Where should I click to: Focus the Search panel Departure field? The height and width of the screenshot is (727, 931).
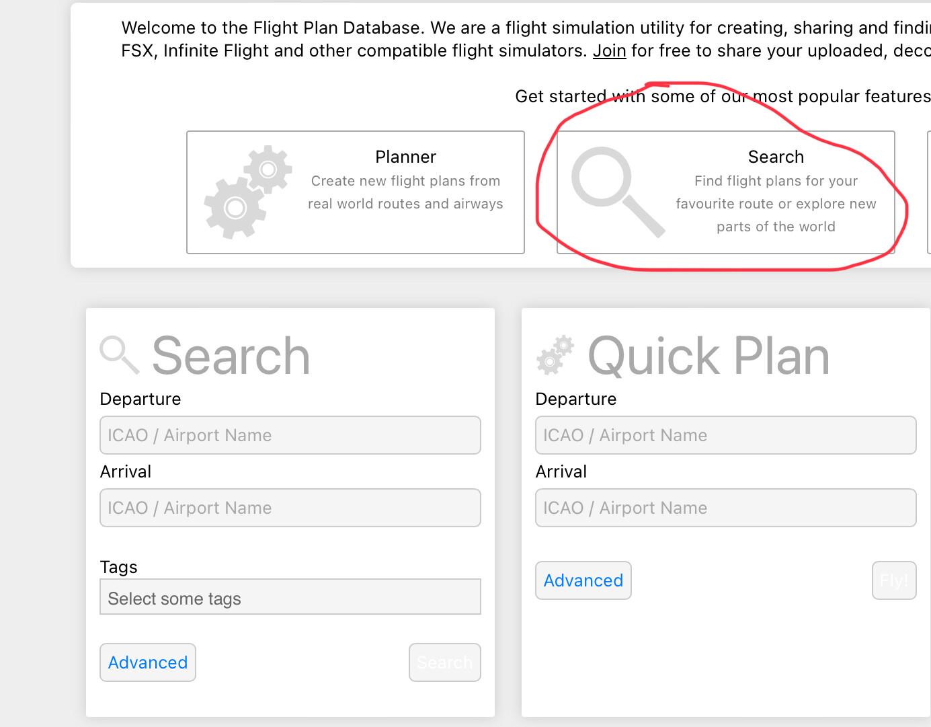[x=290, y=435]
